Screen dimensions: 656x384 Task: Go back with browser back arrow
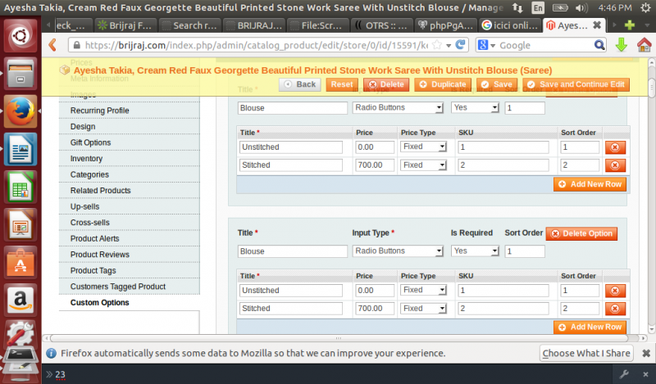[x=52, y=45]
